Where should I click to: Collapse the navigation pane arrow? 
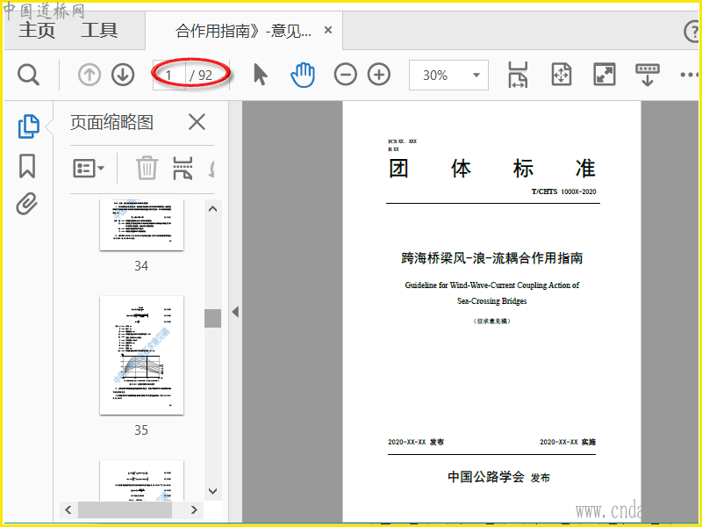(235, 312)
